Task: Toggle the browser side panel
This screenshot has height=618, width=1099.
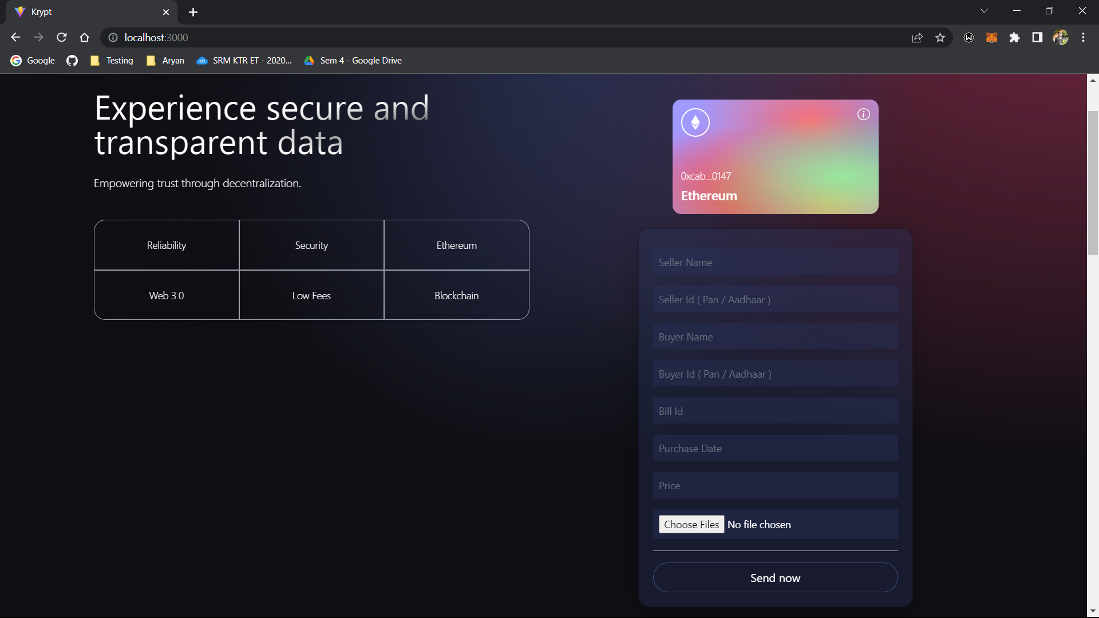Action: click(x=1037, y=38)
